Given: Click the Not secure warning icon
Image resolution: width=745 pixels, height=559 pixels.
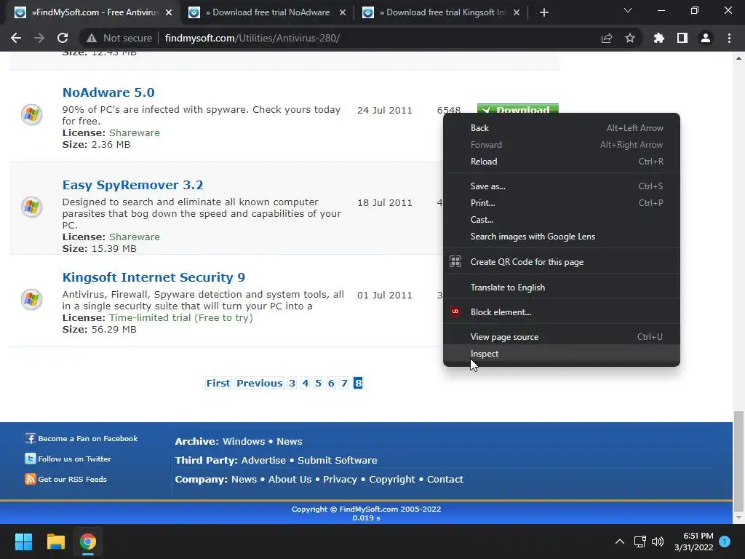Looking at the screenshot, I should click(x=91, y=38).
